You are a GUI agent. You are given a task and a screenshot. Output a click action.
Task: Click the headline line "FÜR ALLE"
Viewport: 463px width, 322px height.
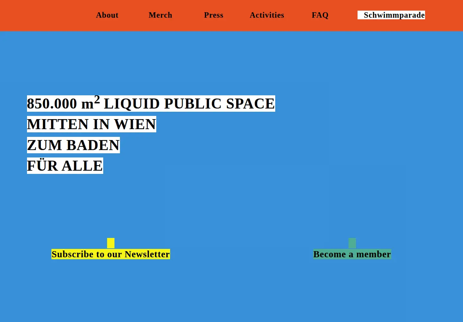[65, 166]
